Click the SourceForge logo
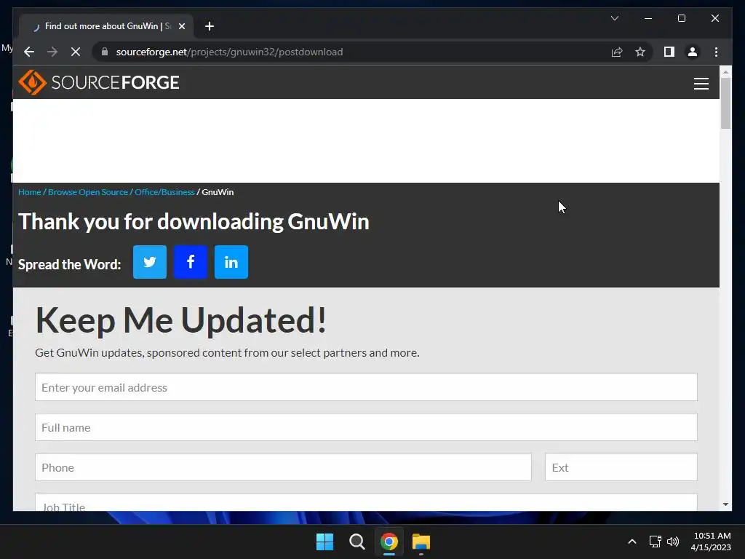 coord(99,82)
